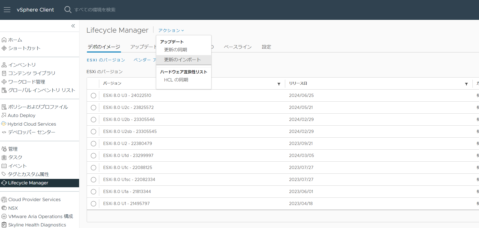Sort by the リリース日 column header
Image resolution: width=479 pixels, height=228 pixels.
[298, 83]
